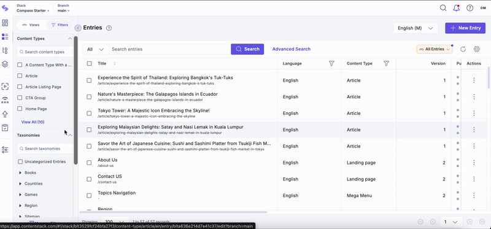Open actions menu for Tokyo Tower row
The height and width of the screenshot is (229, 491).
point(474,113)
